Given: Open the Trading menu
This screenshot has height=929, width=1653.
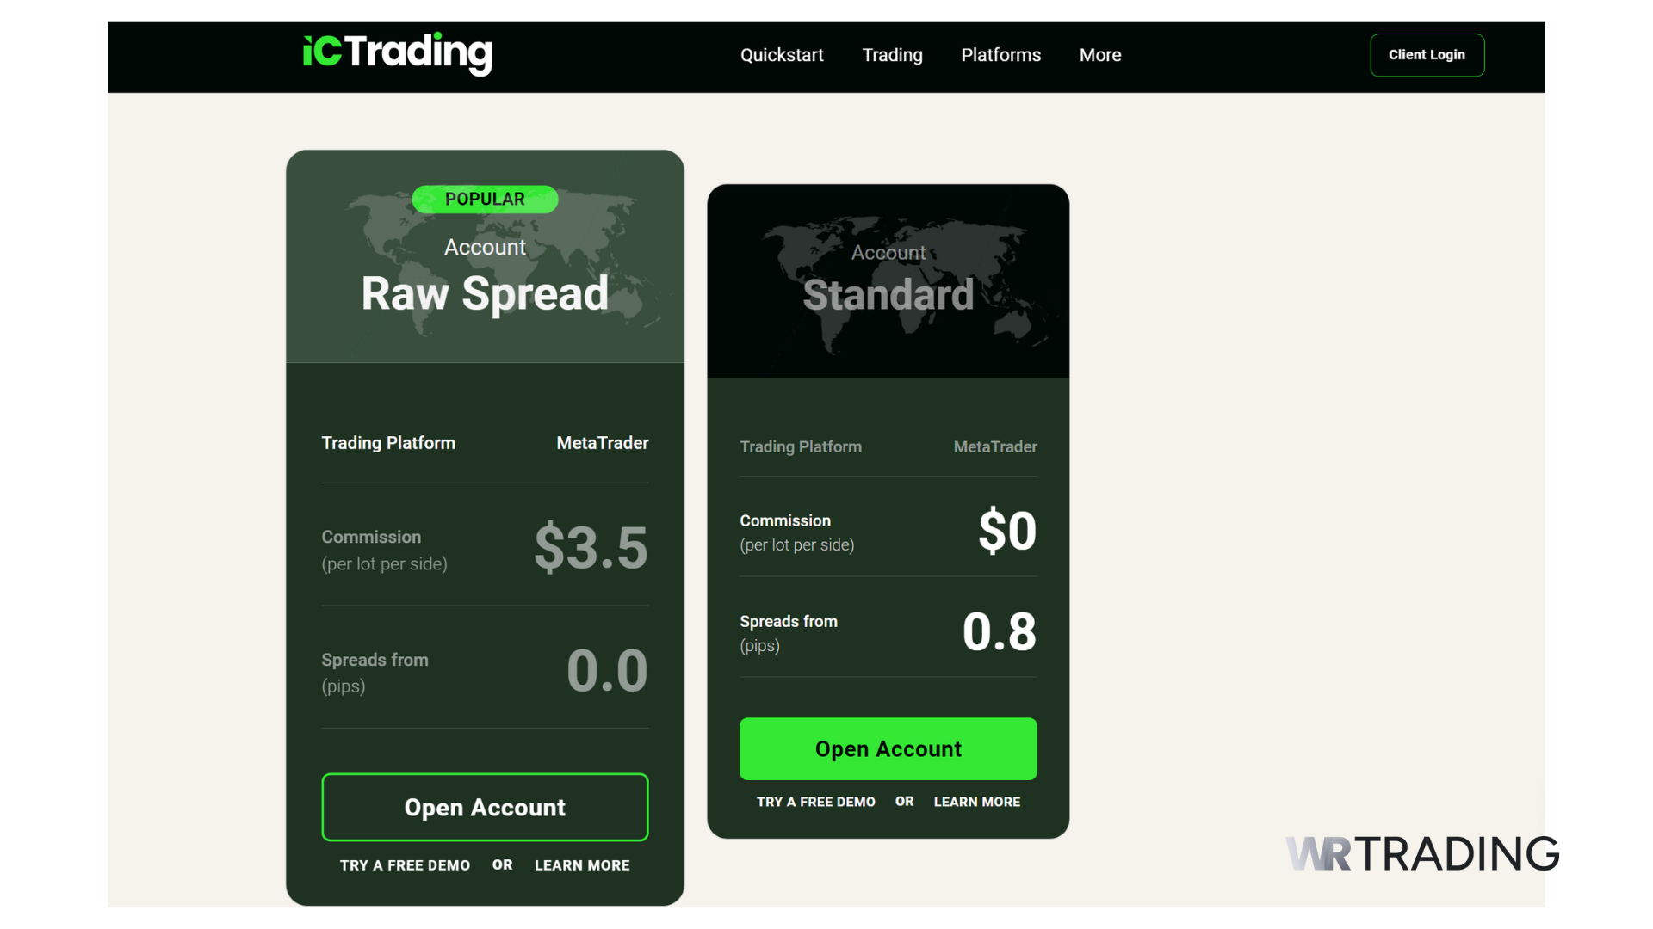Looking at the screenshot, I should (892, 55).
